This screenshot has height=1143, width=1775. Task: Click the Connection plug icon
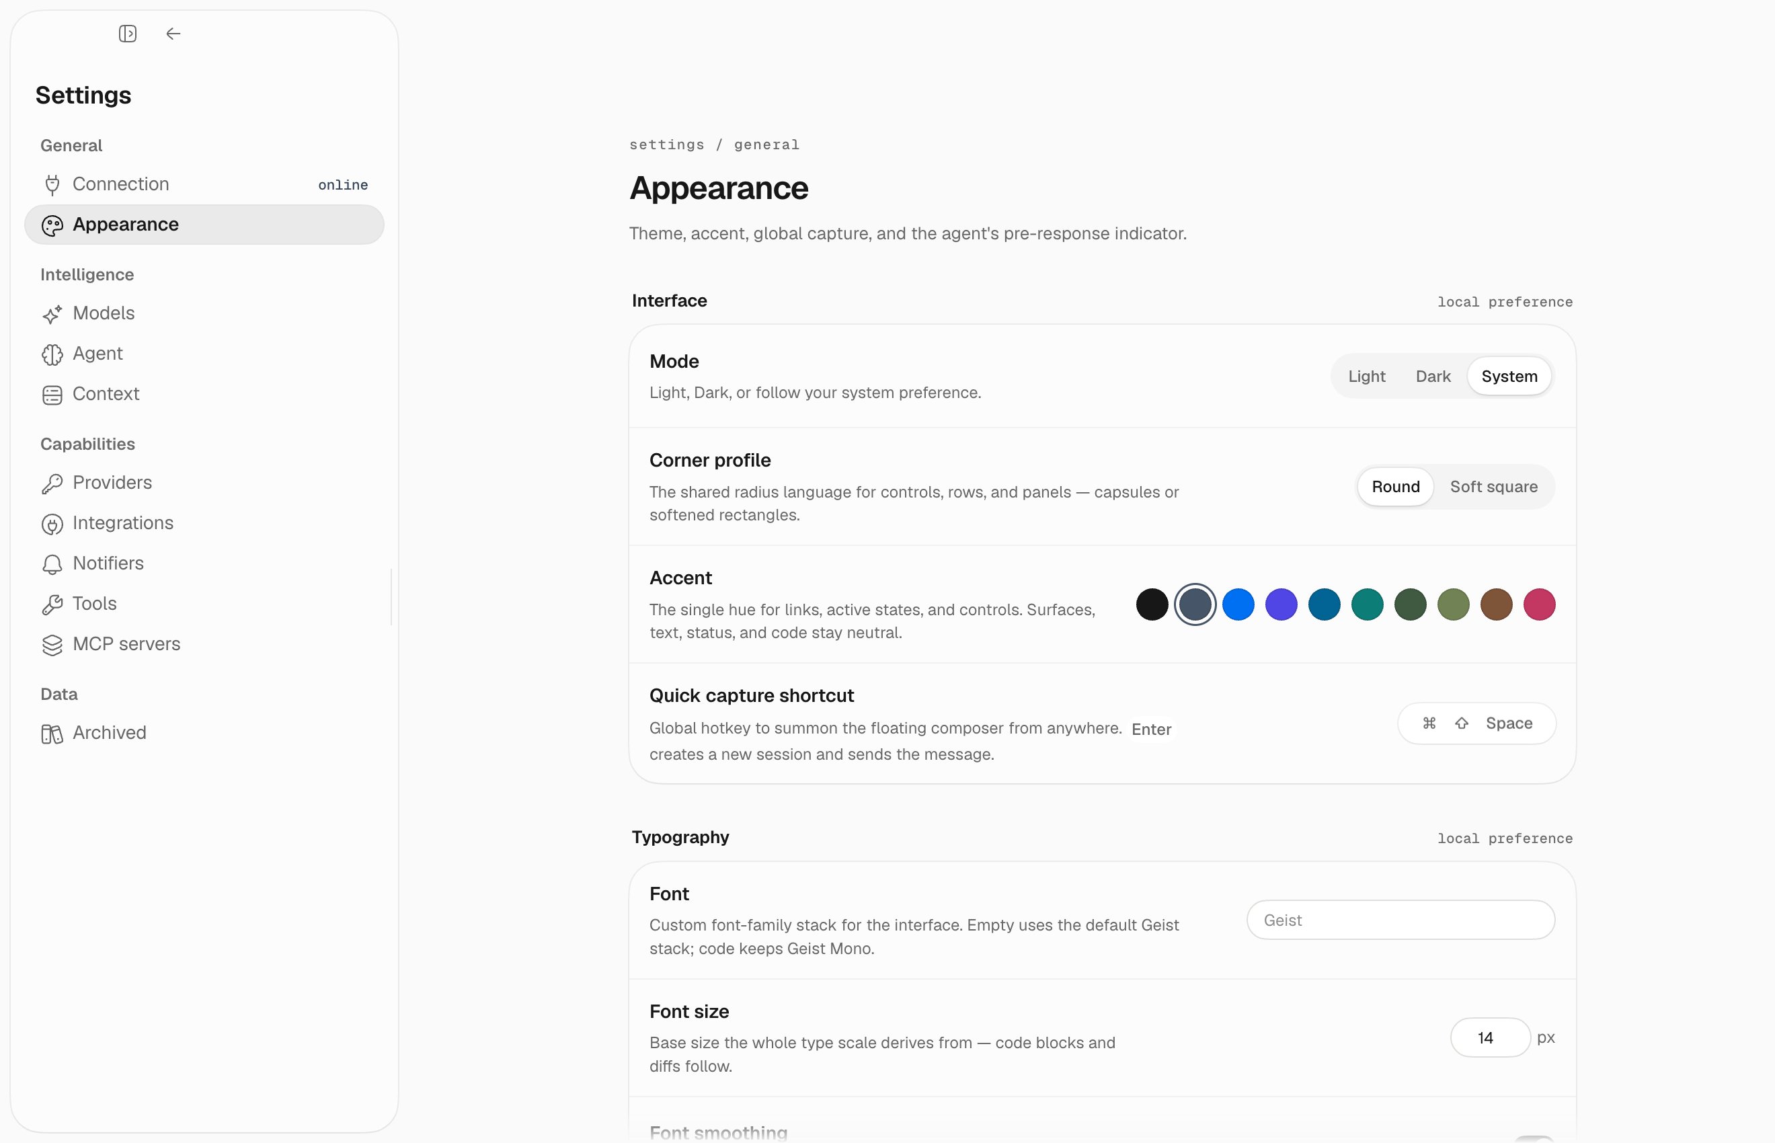(x=52, y=185)
